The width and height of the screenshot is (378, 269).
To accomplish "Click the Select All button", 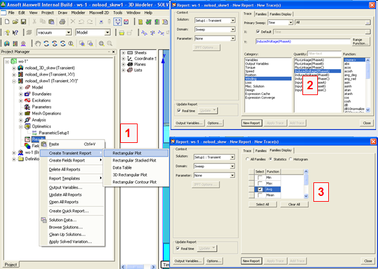I will [262, 204].
